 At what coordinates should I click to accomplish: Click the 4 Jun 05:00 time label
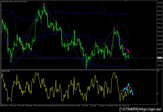85,106
